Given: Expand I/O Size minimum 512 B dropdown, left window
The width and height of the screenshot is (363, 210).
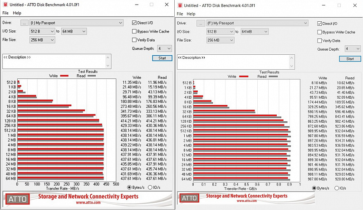Looking at the screenshot, I should point(42,31).
